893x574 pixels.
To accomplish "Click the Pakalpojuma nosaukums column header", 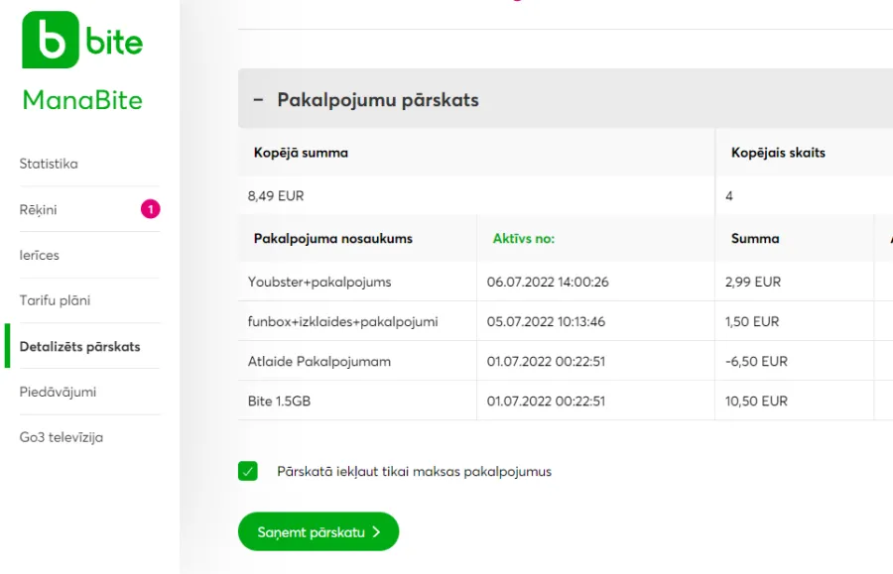I will tap(333, 238).
